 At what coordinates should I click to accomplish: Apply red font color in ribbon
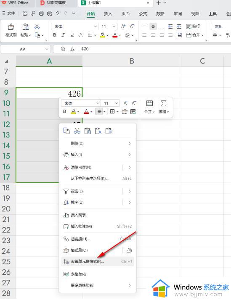(x=115, y=35)
